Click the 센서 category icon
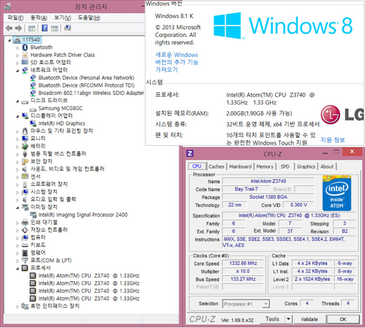This screenshot has width=365, height=328. tap(25, 176)
